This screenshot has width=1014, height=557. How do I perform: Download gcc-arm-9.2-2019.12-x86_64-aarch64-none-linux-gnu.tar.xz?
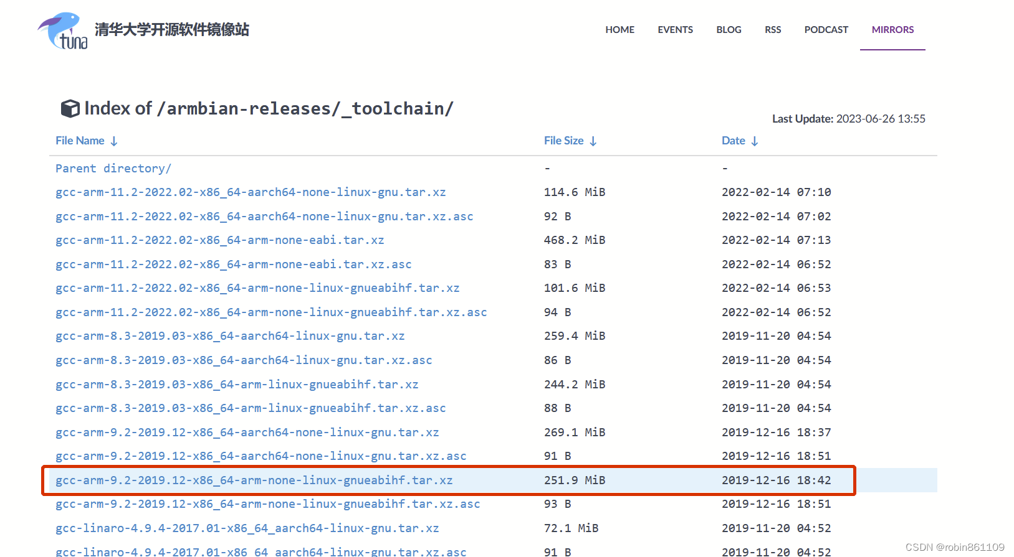coord(247,433)
